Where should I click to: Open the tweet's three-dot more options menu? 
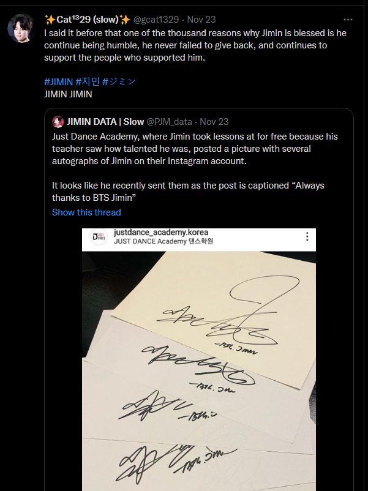point(348,20)
